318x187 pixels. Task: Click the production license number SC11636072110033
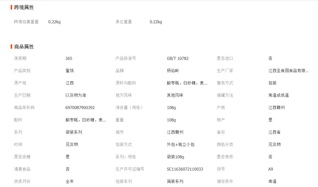[185, 169]
